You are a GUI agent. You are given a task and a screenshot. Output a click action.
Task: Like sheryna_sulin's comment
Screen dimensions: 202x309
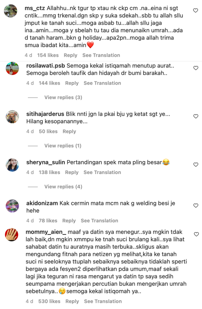(x=196, y=164)
